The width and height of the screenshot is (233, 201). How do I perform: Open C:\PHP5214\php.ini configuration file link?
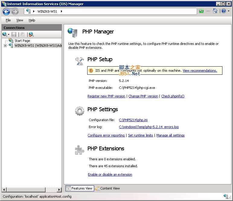(x=133, y=120)
